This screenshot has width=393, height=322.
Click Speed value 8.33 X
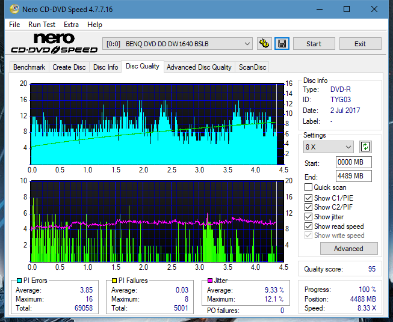click(367, 308)
